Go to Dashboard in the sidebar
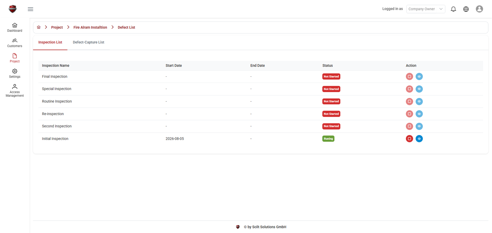The image size is (492, 233). point(15,27)
